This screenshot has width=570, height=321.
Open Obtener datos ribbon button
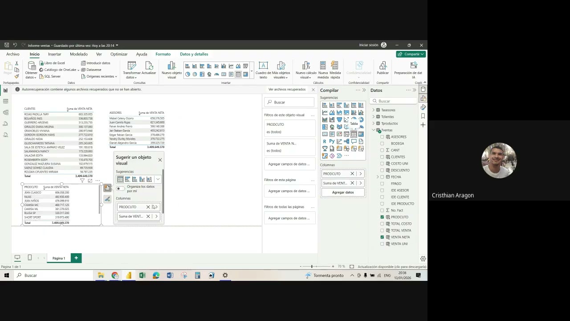coord(31,70)
